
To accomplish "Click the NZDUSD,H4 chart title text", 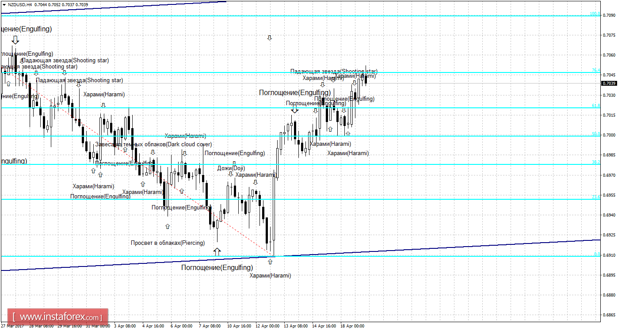I will coord(19,4).
